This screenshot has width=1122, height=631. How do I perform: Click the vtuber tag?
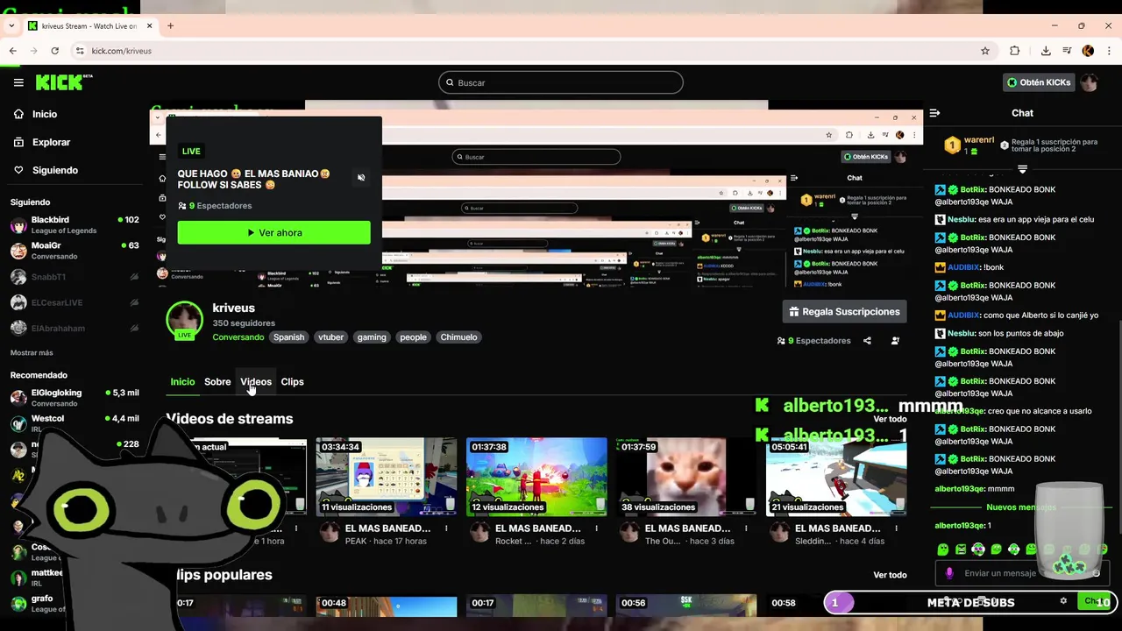coord(331,337)
